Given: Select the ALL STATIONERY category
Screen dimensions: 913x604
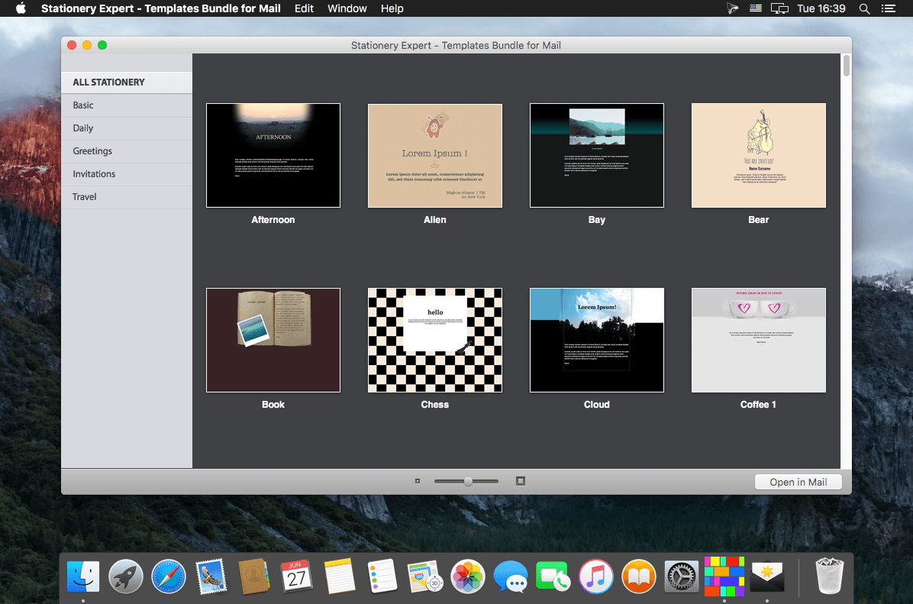Looking at the screenshot, I should coord(127,82).
